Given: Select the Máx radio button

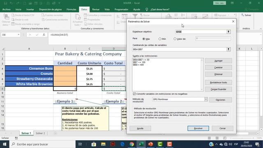Looking at the screenshot, I should tap(143, 39).
